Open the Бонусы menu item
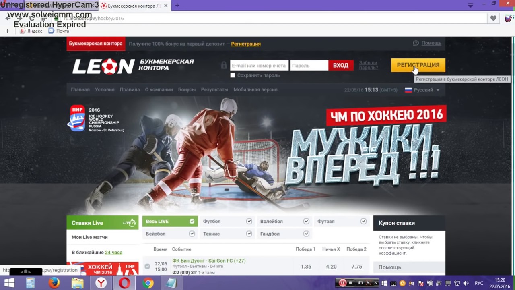 [x=187, y=90]
